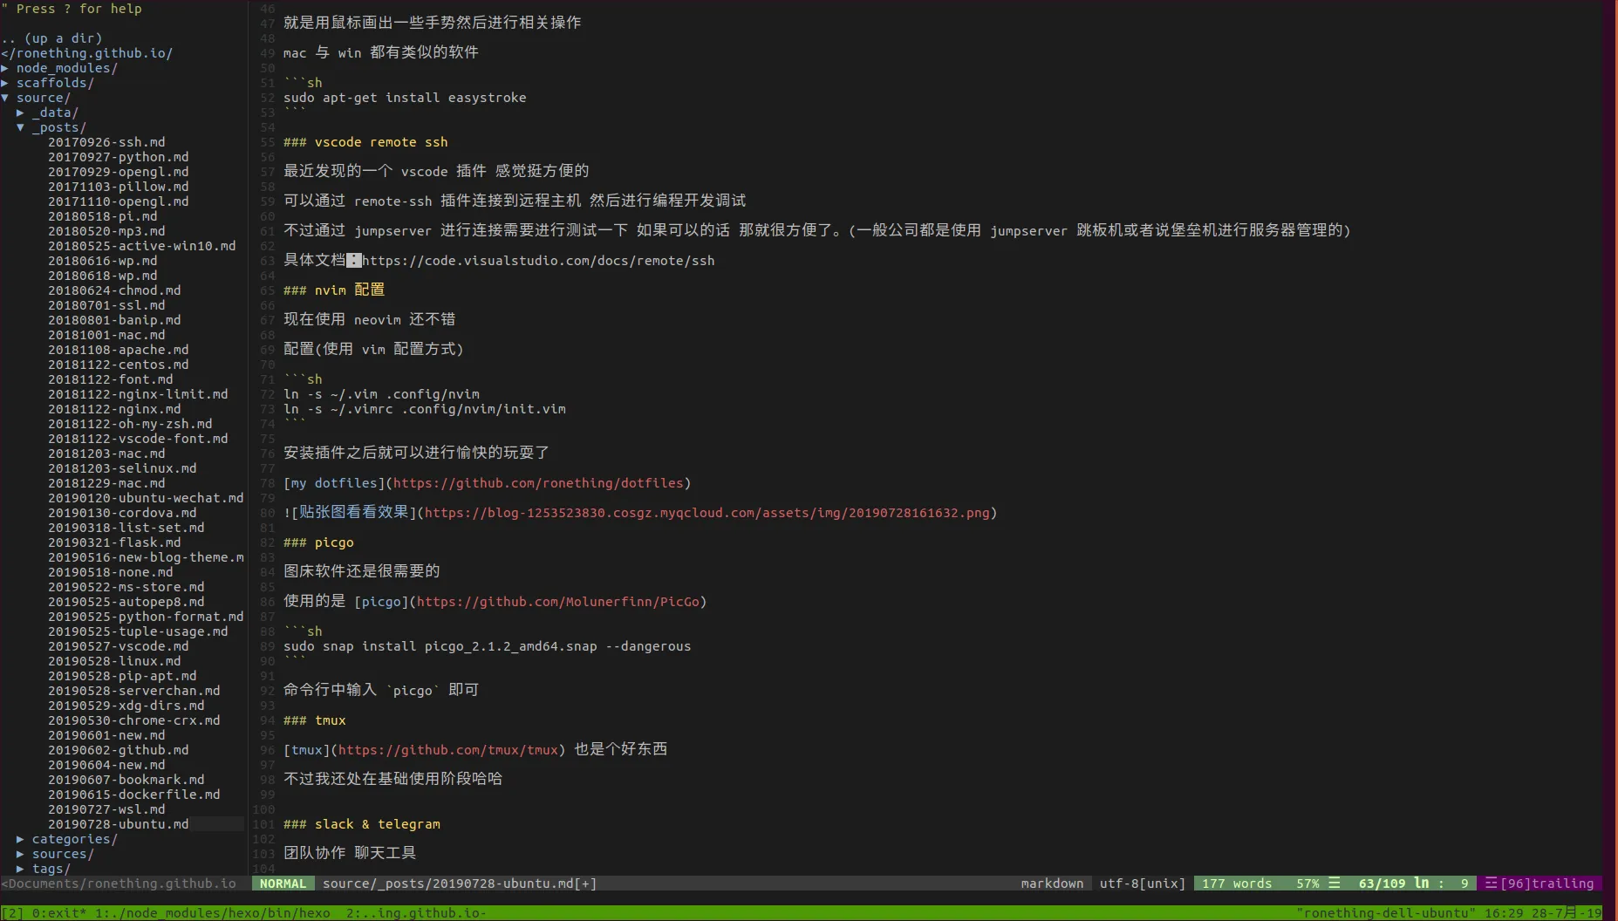Collapse the source folder arrow

[5, 98]
